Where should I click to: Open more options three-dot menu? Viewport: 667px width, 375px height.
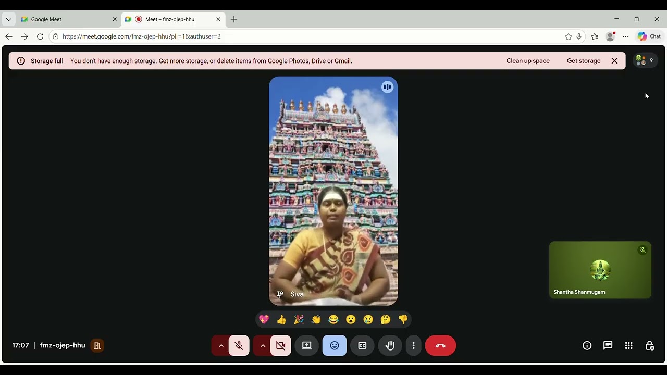(x=413, y=345)
